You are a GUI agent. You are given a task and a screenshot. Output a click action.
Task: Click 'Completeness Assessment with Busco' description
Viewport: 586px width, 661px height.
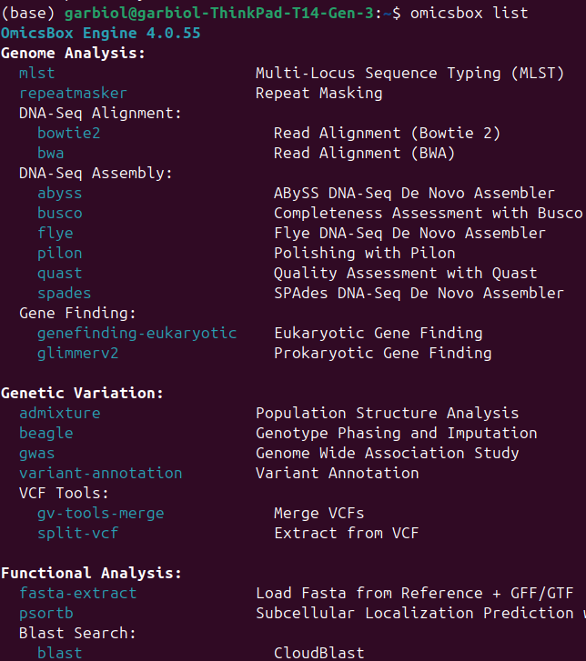[429, 214]
